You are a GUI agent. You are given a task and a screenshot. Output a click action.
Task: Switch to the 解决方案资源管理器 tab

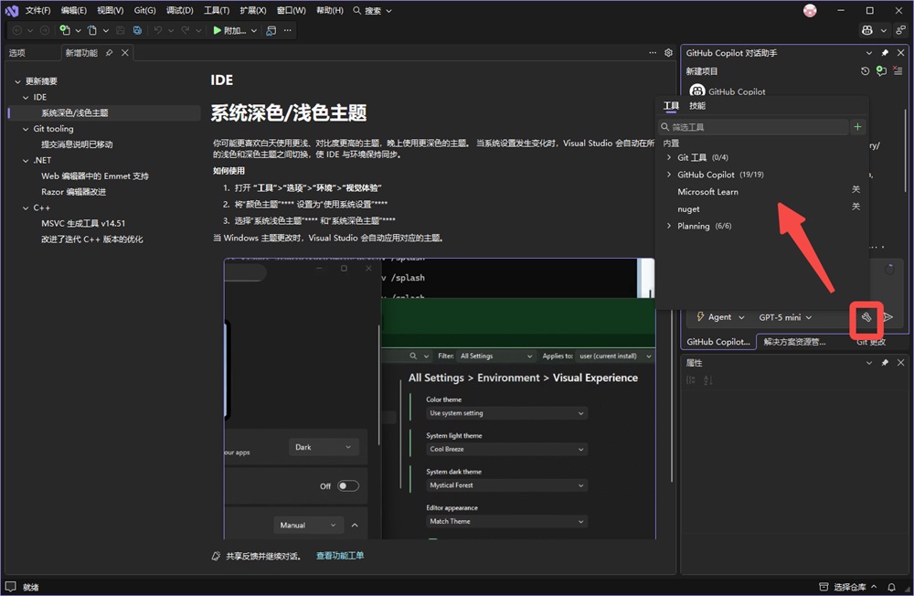pyautogui.click(x=794, y=342)
